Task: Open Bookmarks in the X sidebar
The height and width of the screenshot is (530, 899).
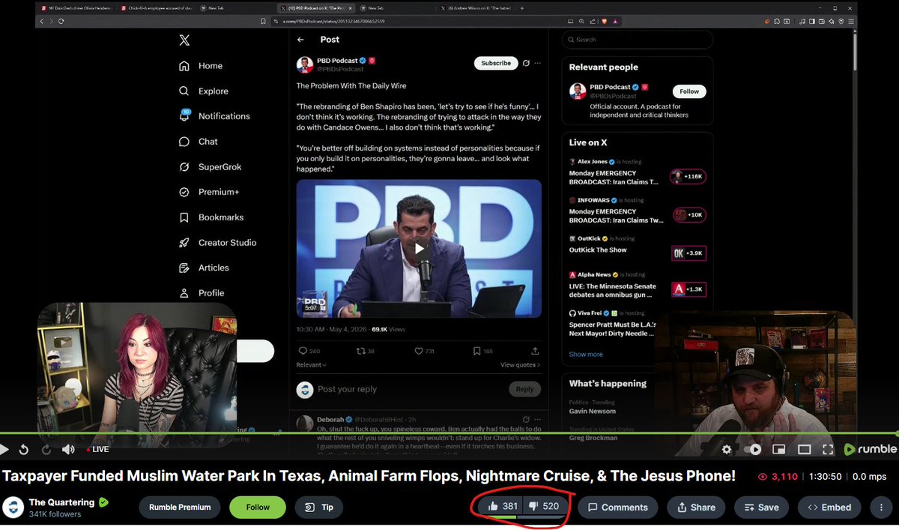Action: [x=211, y=217]
